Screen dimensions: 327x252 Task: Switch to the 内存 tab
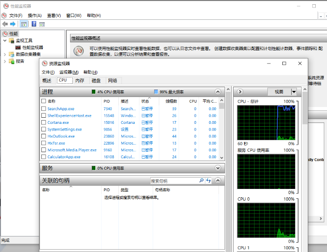[80, 81]
